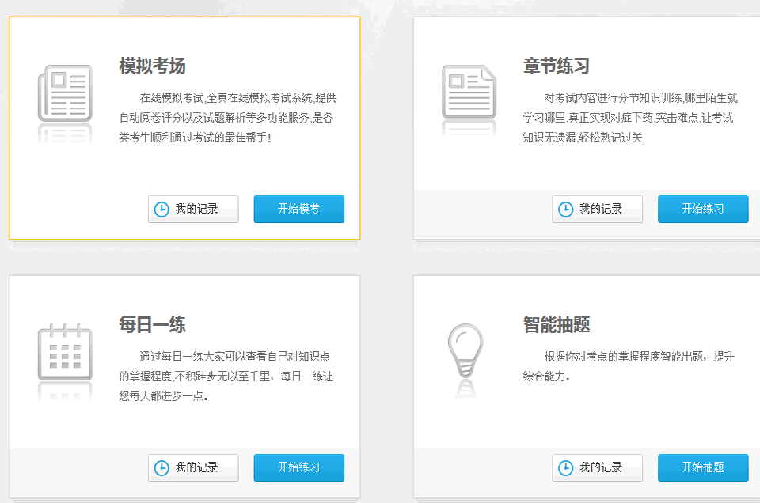The image size is (760, 503).
Task: Open 我的记录 in the 智能抽题 card
Action: (x=597, y=467)
